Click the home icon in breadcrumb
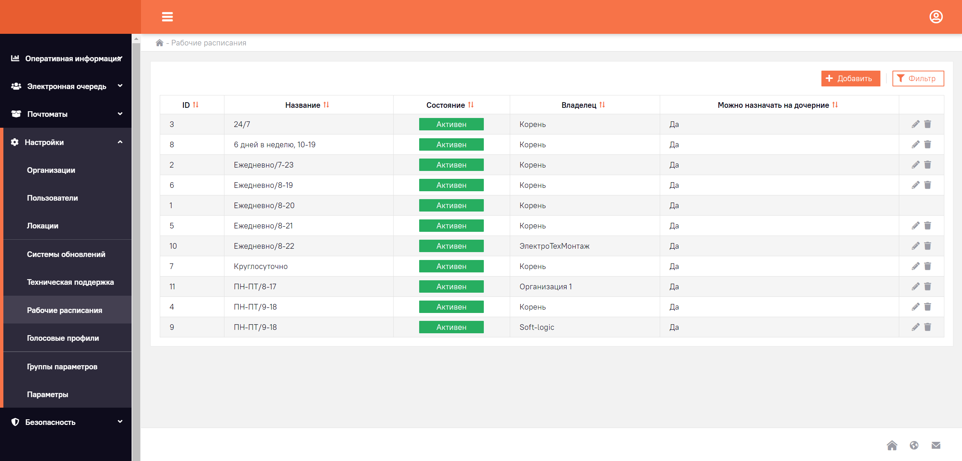 pos(159,43)
